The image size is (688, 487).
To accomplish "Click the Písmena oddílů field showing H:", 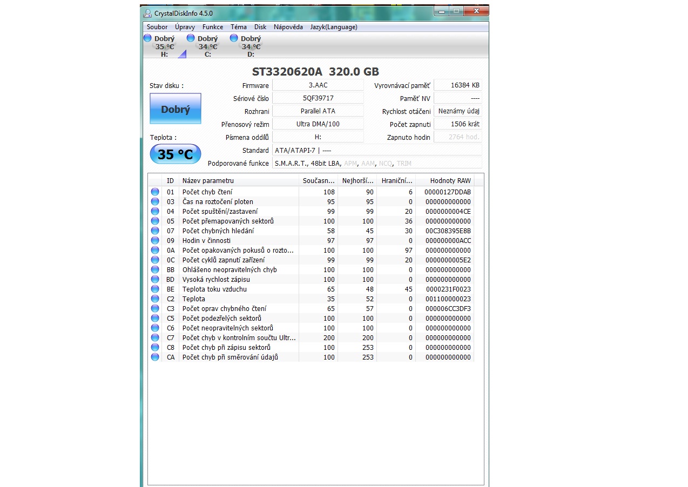I will tap(318, 137).
